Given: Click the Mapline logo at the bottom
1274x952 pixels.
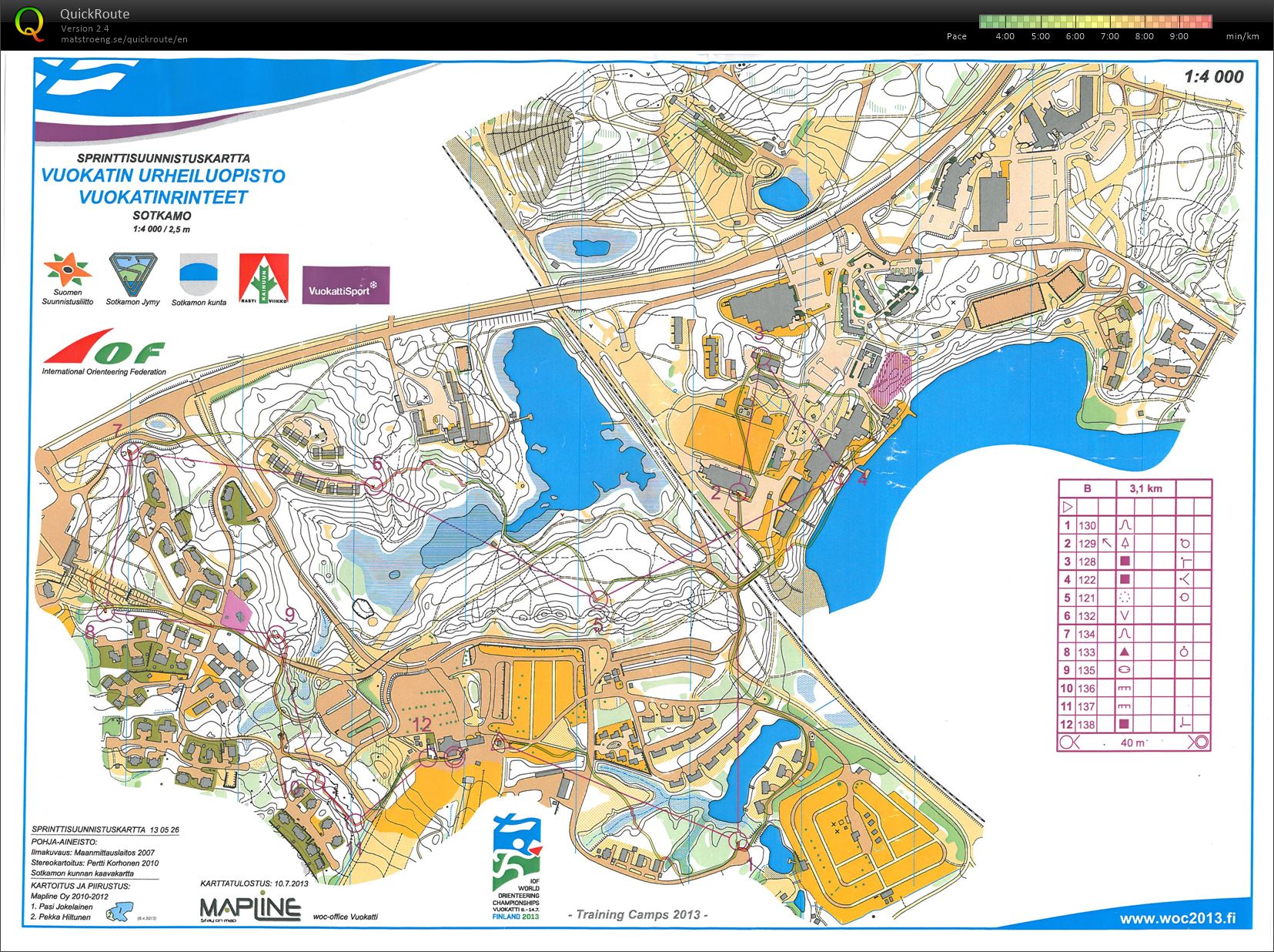Looking at the screenshot, I should (250, 907).
